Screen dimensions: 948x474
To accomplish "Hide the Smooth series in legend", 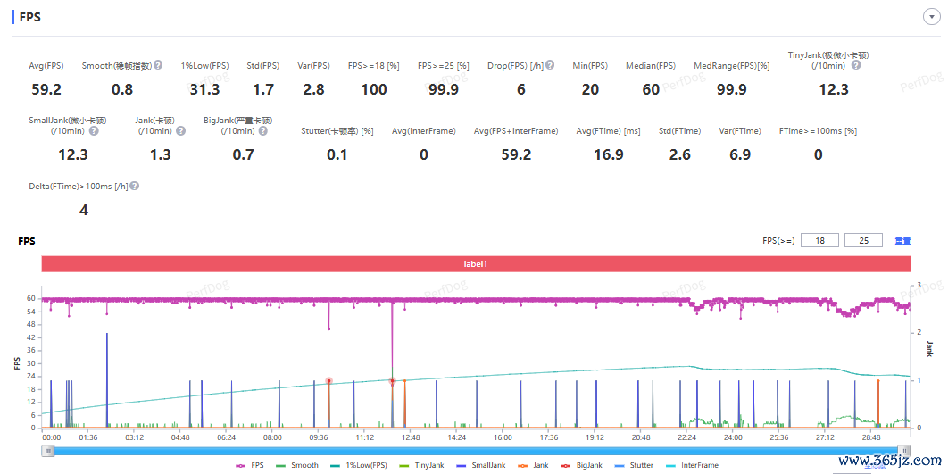I will tap(297, 466).
